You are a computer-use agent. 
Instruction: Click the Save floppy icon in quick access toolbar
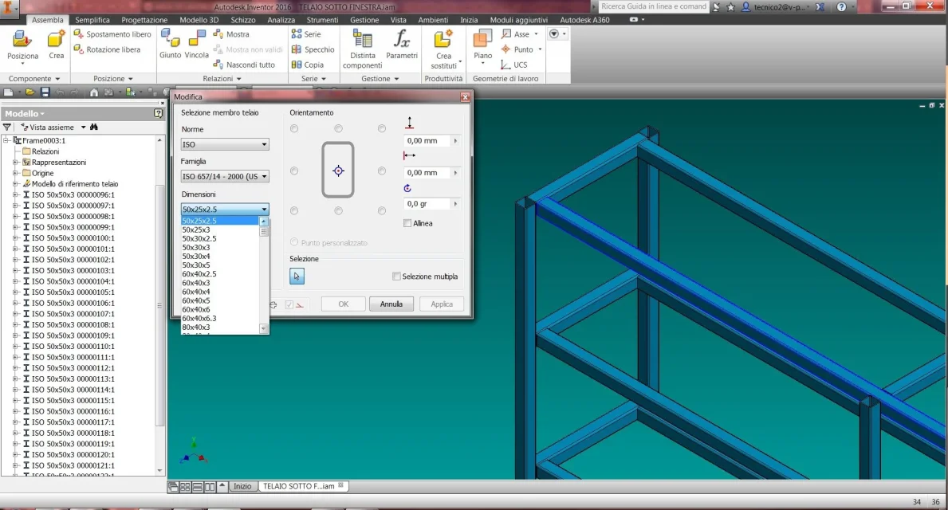point(45,92)
